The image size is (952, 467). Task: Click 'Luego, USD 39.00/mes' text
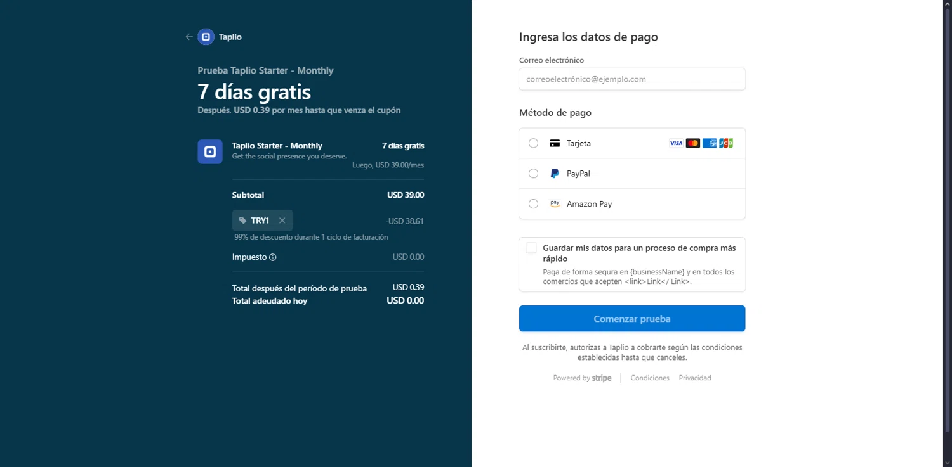388,165
